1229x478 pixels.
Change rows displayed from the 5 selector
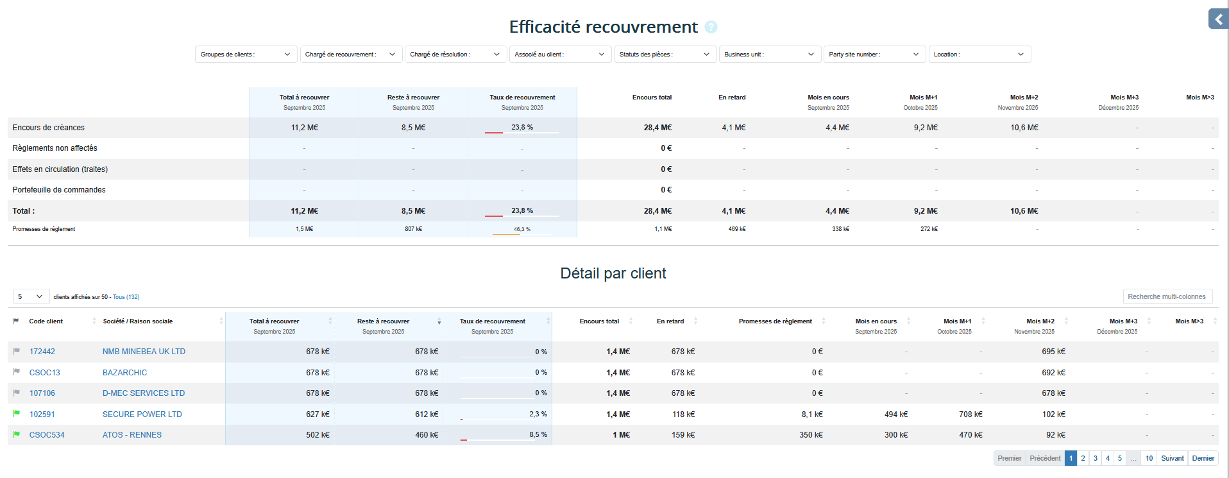31,296
